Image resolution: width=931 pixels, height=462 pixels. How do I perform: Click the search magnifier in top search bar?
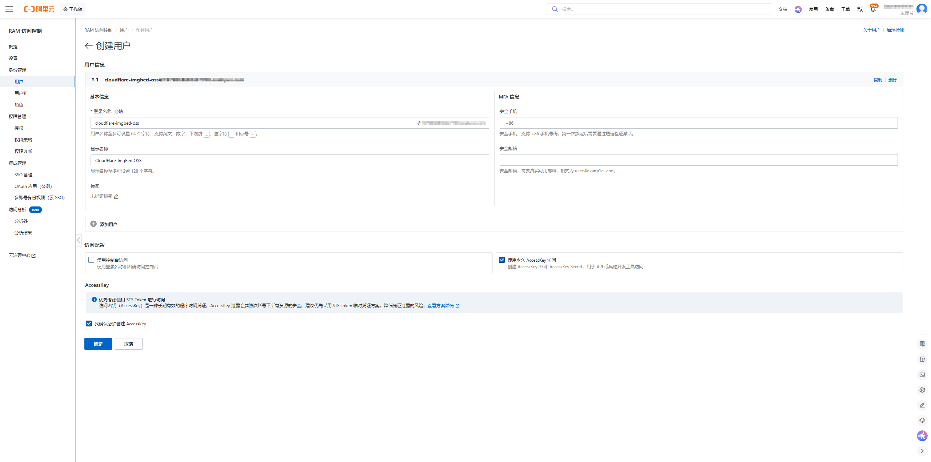555,9
